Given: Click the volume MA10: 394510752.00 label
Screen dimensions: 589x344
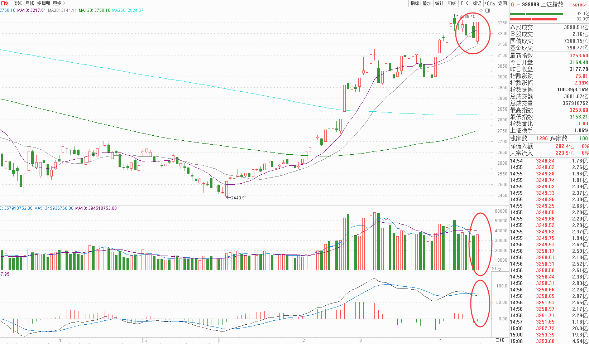Looking at the screenshot, I should tap(96, 208).
